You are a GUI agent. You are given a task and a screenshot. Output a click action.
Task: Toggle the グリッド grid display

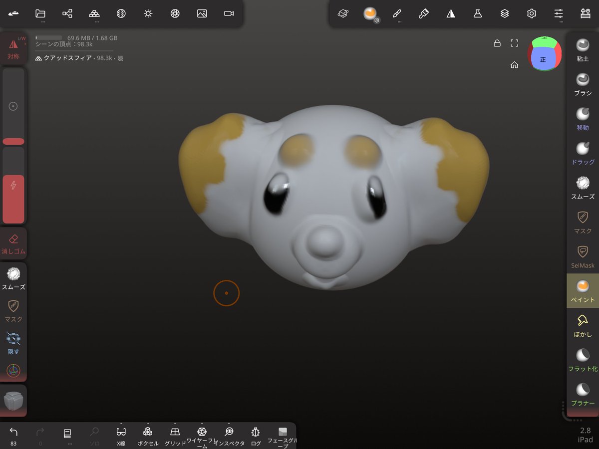point(175,436)
